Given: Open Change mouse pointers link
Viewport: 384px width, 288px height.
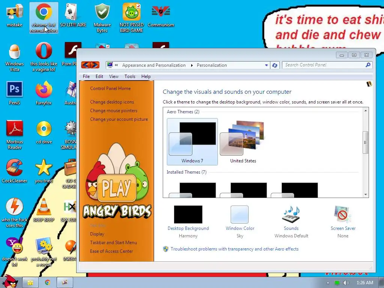Looking at the screenshot, I should 114,111.
